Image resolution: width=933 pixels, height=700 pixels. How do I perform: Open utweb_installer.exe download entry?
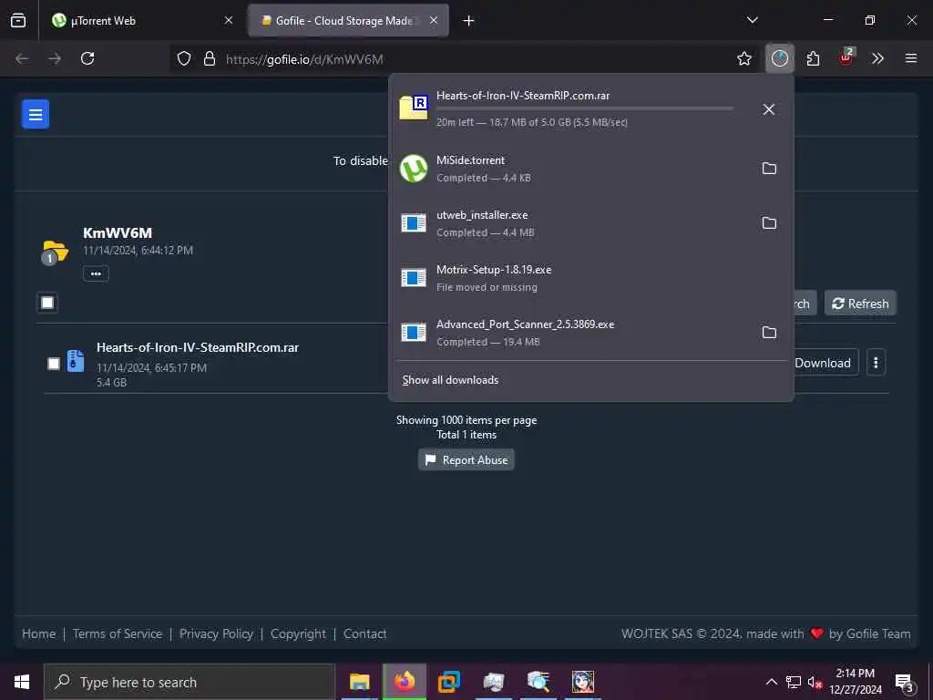(x=573, y=223)
